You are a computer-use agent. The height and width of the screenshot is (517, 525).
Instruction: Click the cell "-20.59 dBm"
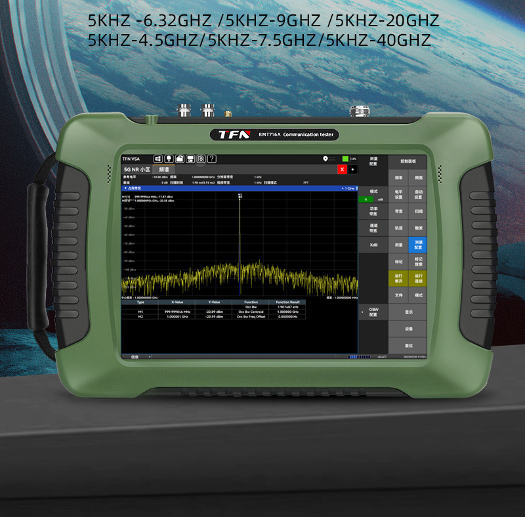pyautogui.click(x=214, y=316)
